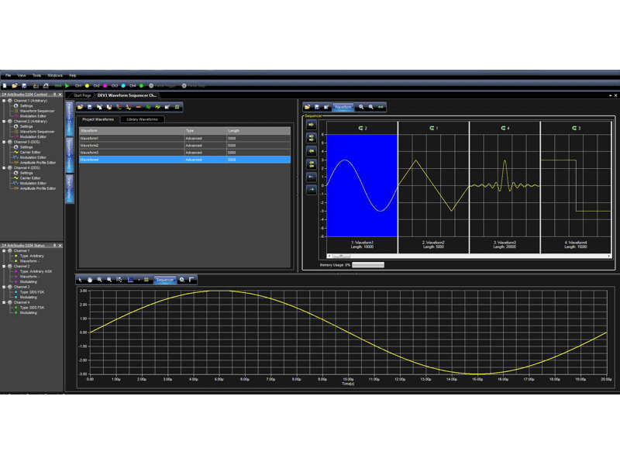
Task: Toggle the magenta Ch2 channel indicator
Action: (105, 85)
